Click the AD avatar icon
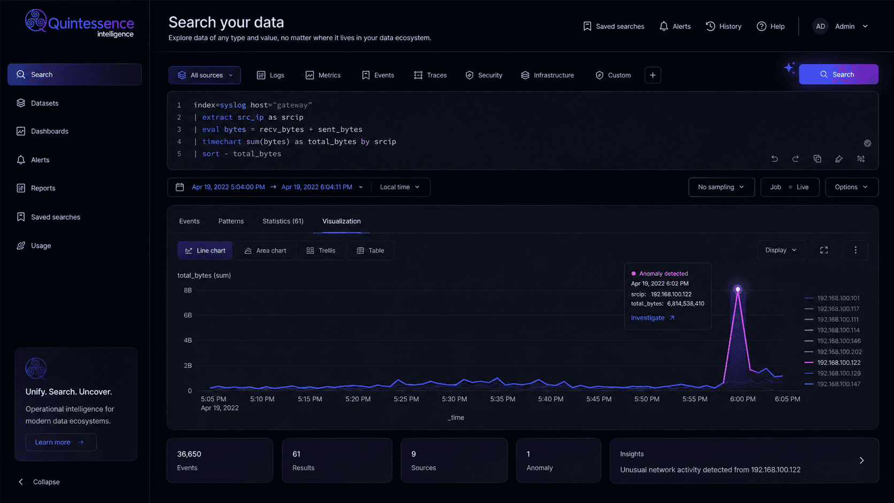Screen dimensions: 894x503 820,26
